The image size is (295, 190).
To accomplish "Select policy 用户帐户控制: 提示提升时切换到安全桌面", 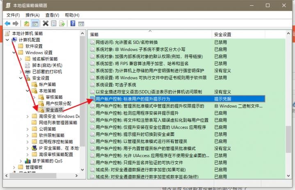I will (x=135, y=134).
